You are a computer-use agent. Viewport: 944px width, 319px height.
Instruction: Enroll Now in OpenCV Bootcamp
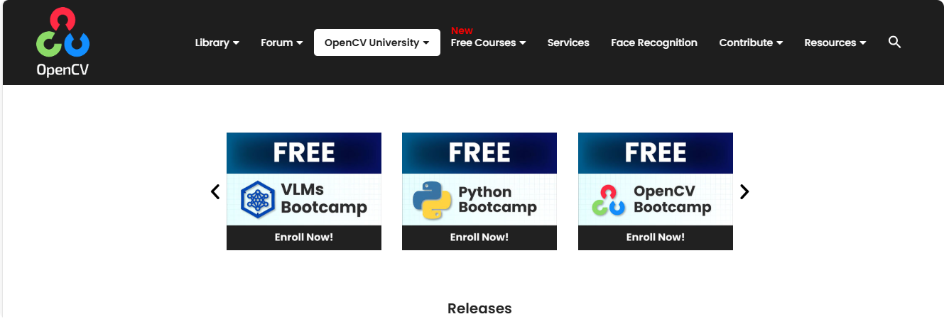(656, 237)
